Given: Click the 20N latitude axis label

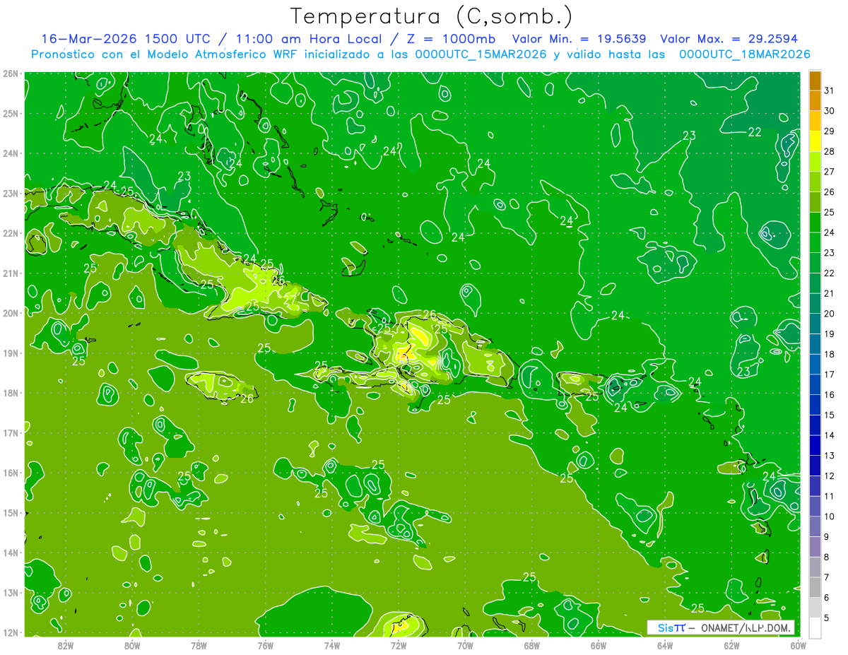Looking at the screenshot, I should coord(11,313).
